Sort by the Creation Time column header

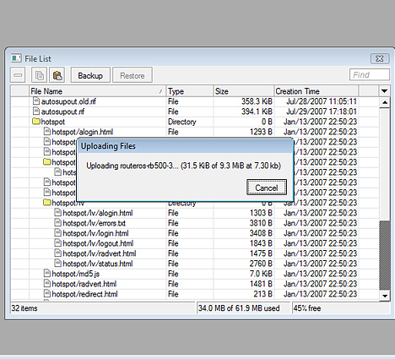click(317, 91)
